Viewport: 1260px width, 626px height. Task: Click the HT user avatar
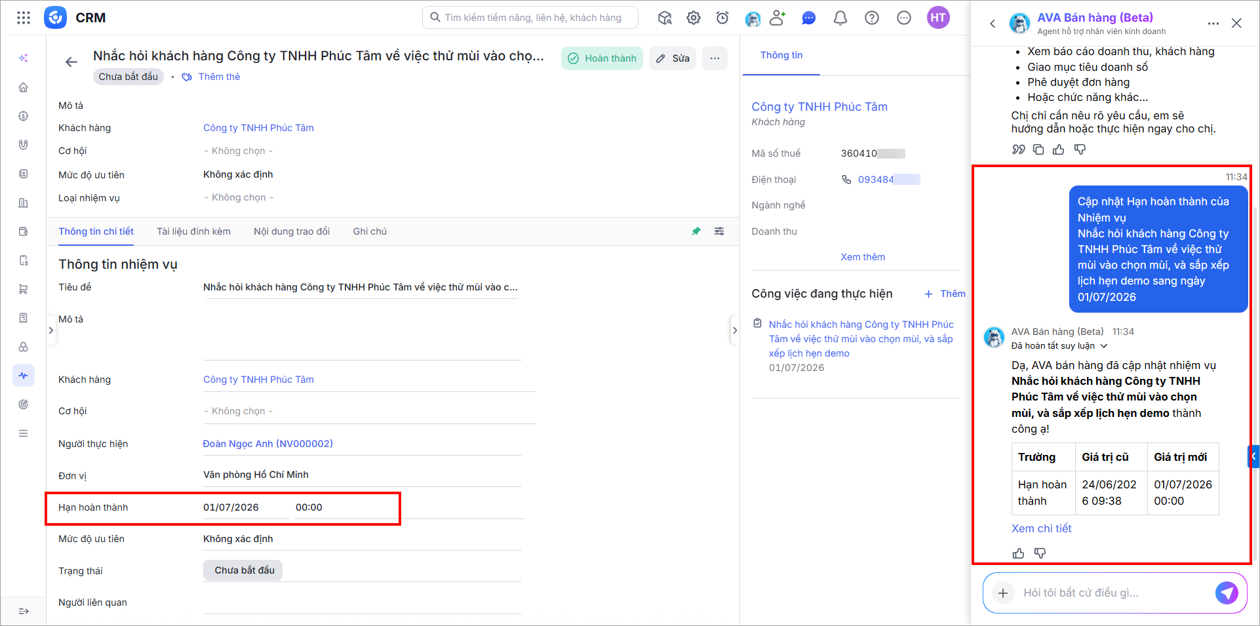939,18
